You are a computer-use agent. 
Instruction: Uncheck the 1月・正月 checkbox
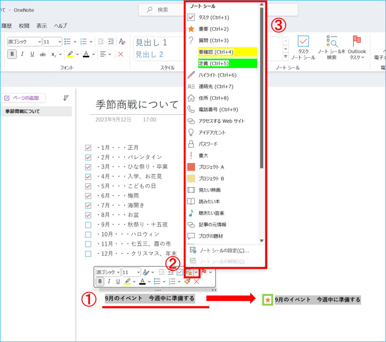88,148
